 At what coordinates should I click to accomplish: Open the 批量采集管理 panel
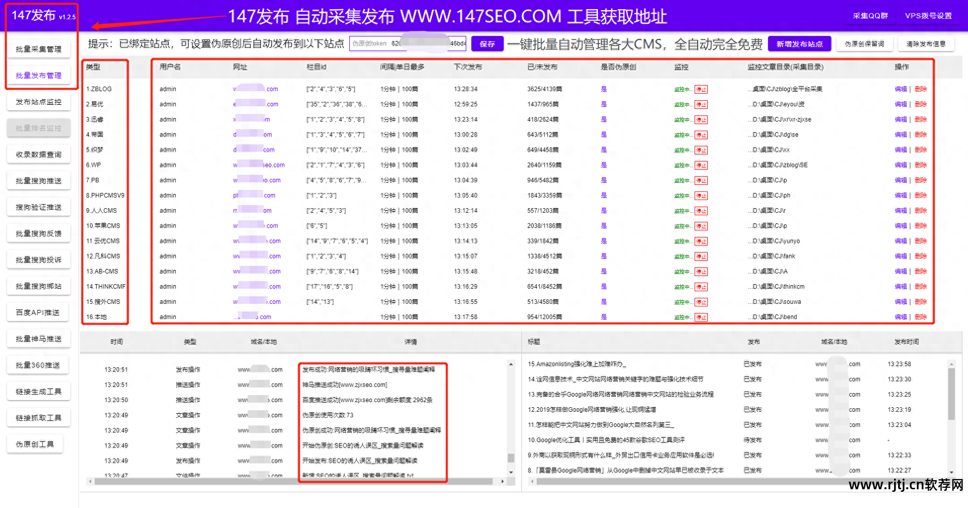[39, 48]
